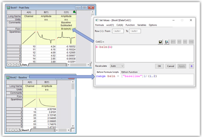Minimize the Set Values dialog
The height and width of the screenshot is (137, 202).
pos(174,20)
